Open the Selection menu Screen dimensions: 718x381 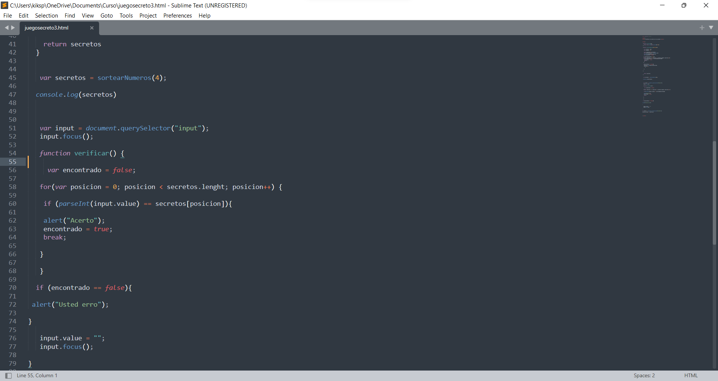[46, 16]
